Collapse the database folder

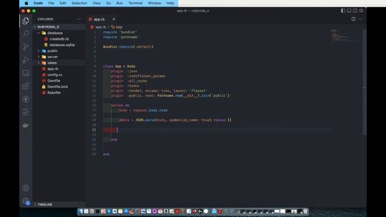click(39, 33)
